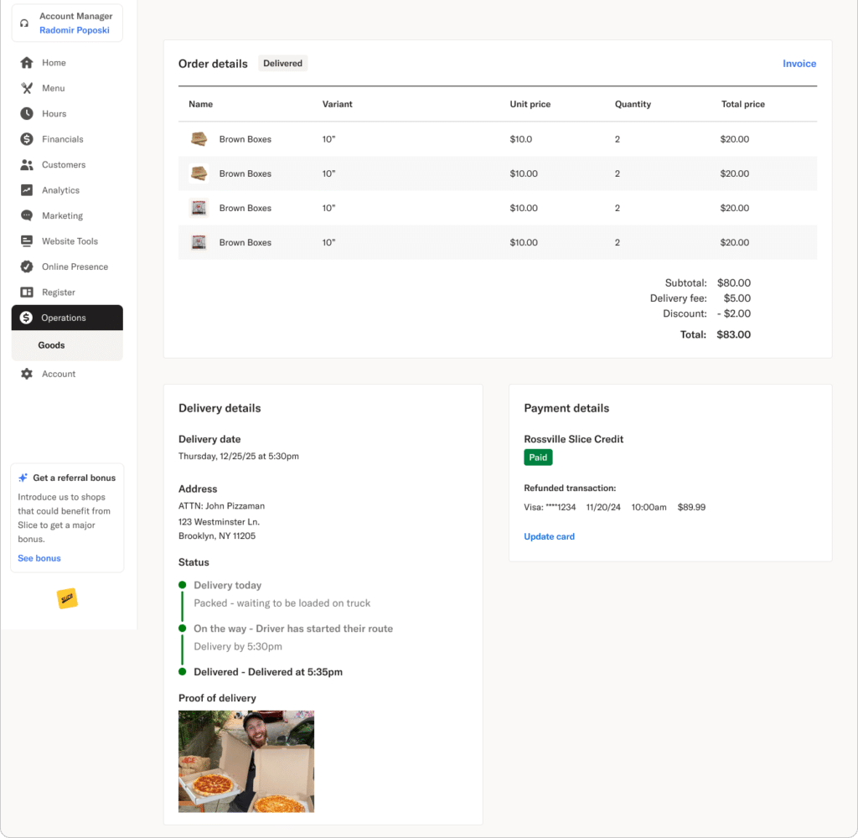
Task: Click the Name column header
Action: [x=201, y=104]
